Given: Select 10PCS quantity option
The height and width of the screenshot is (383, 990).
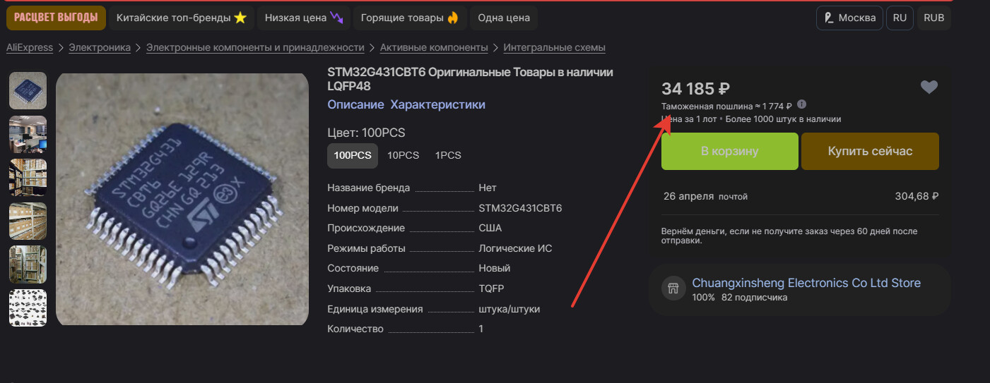Looking at the screenshot, I should click(x=403, y=155).
